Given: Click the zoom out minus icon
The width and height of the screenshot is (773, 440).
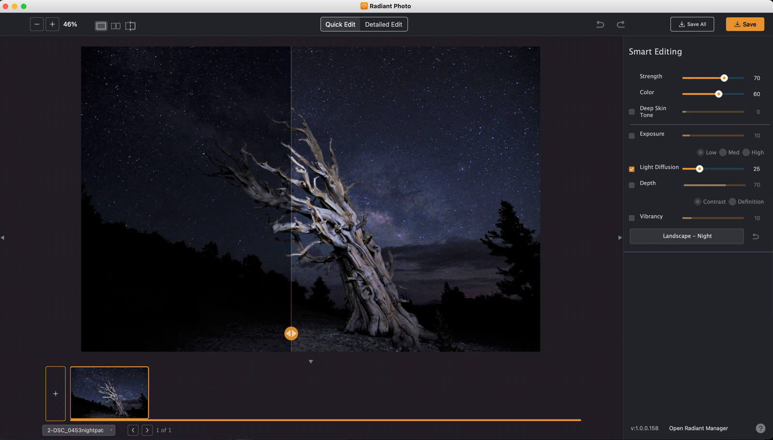Looking at the screenshot, I should (37, 24).
